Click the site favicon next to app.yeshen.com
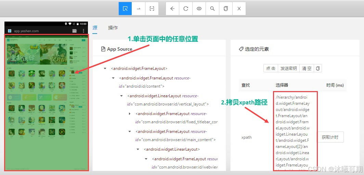The height and width of the screenshot is (175, 364). coord(10,31)
